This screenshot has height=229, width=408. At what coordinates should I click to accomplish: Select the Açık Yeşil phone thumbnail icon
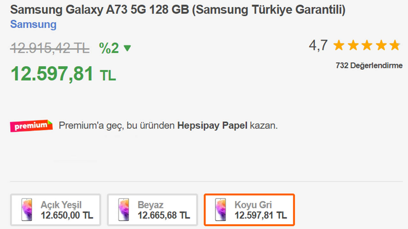(27, 209)
